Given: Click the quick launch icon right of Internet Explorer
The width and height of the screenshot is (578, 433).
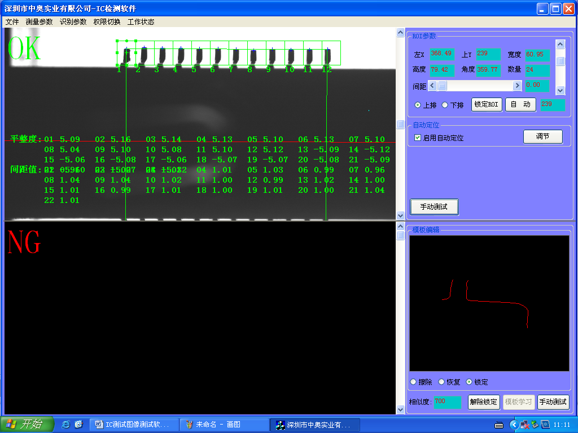Looking at the screenshot, I should point(79,424).
